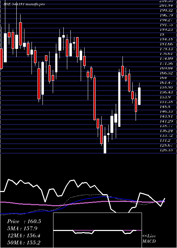The image size is (177, 248).
Task: Click the 146.33 price axis label
Action: 166,112
